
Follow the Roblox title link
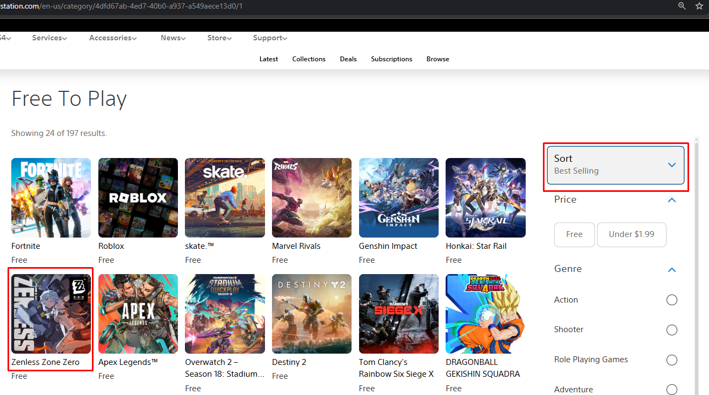point(111,246)
